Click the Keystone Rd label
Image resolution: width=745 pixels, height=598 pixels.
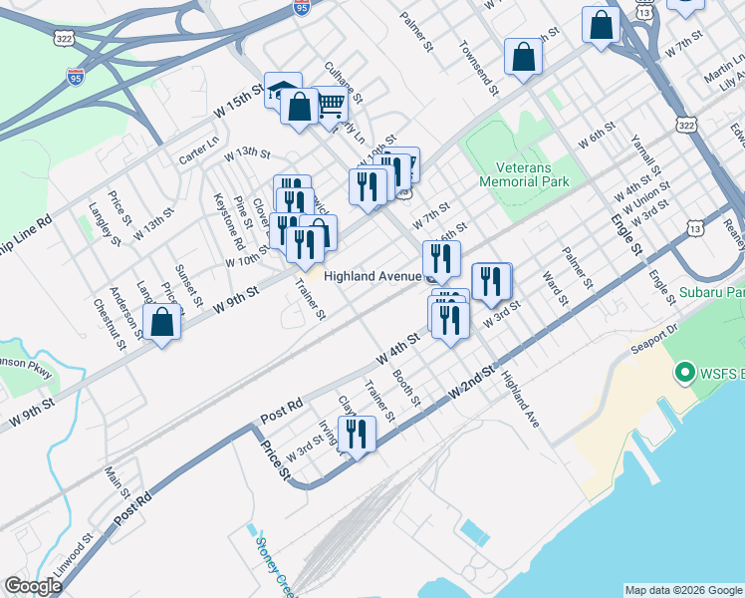[229, 221]
